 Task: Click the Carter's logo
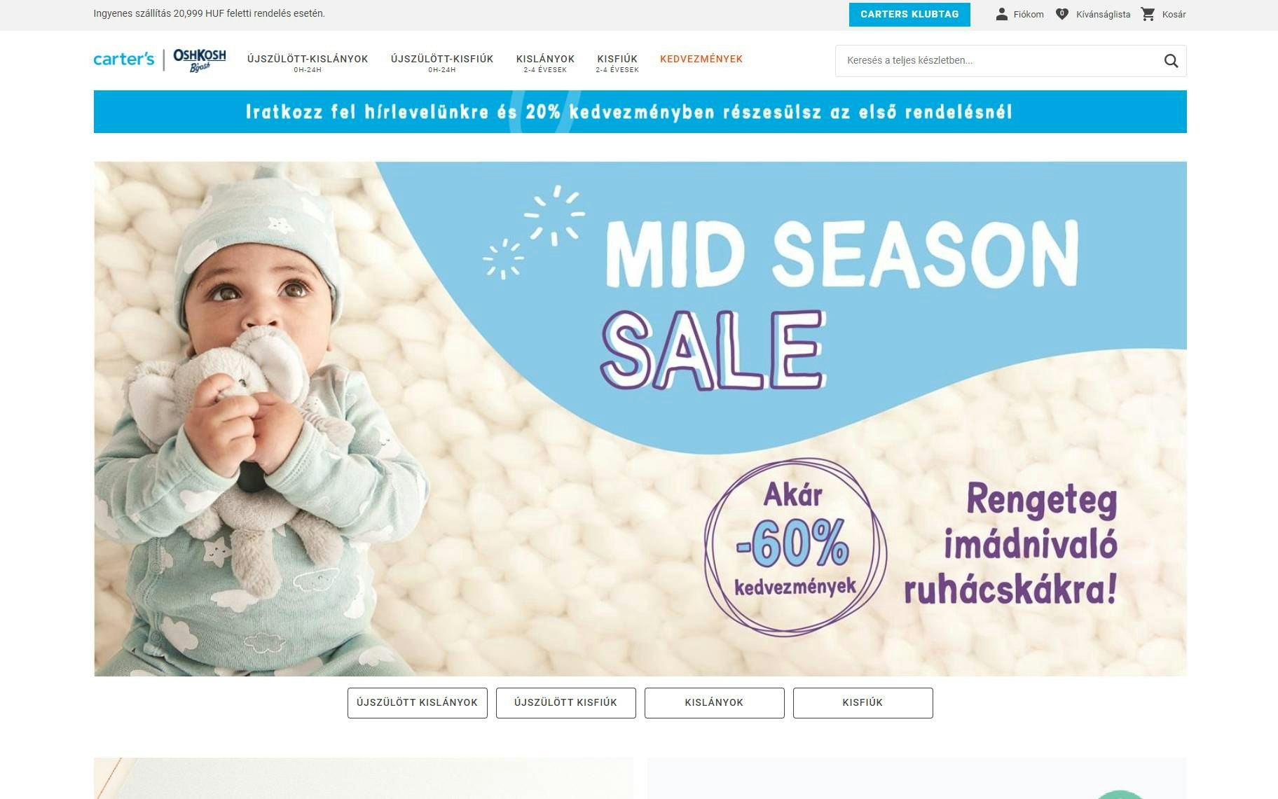pos(124,60)
